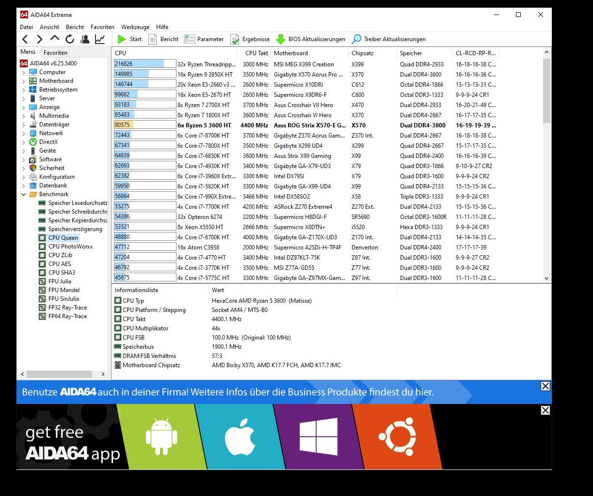Click the refresh icon in the toolbar
593x496 pixels.
click(x=70, y=39)
